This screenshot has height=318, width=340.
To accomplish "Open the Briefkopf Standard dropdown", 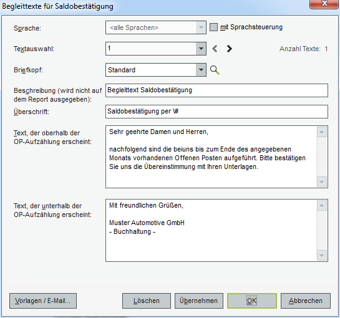I will [x=201, y=70].
